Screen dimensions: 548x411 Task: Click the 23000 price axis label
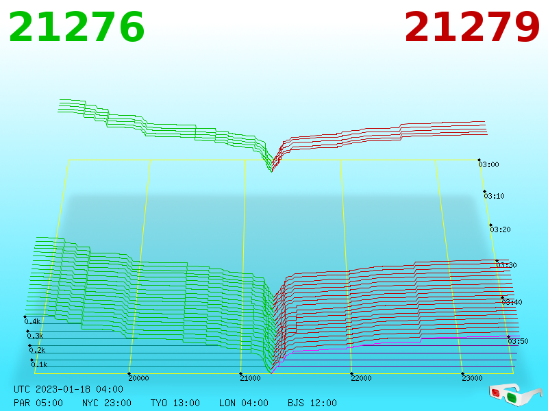(x=472, y=378)
